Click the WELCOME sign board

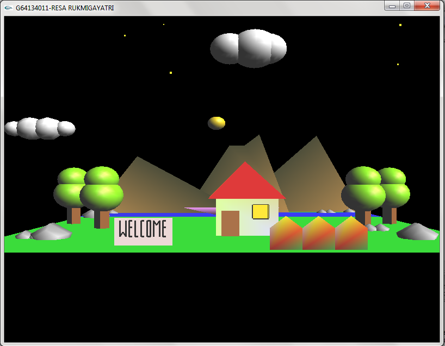click(x=143, y=231)
